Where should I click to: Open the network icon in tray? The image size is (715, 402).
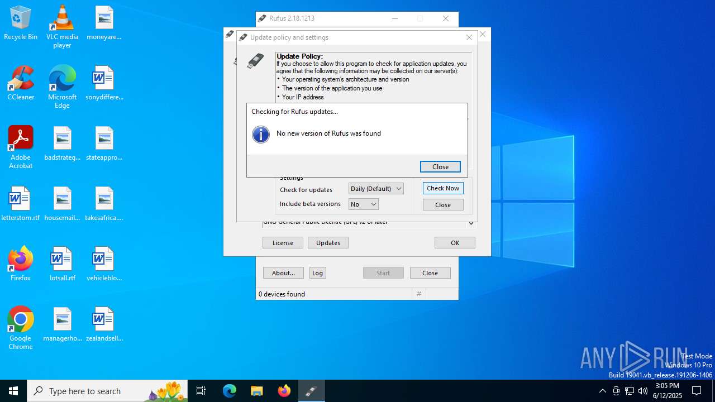[x=630, y=391]
